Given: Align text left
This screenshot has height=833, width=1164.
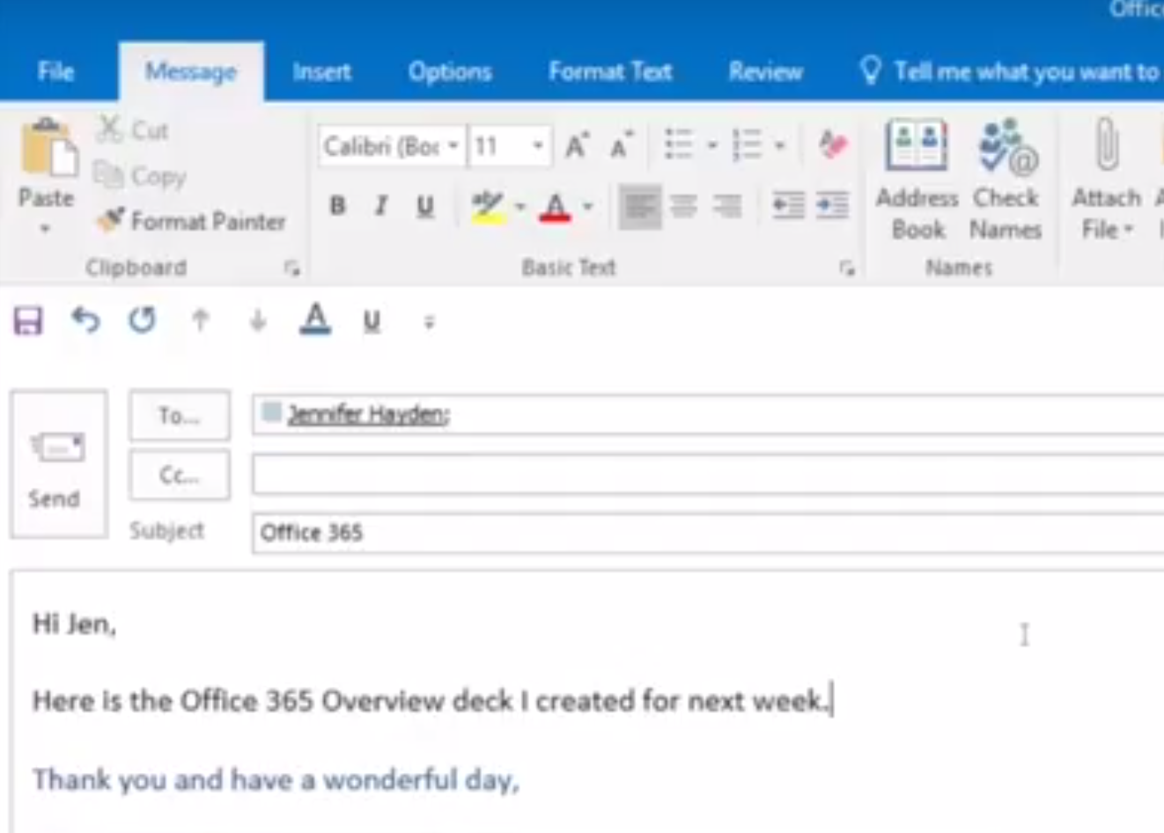Looking at the screenshot, I should tap(640, 207).
